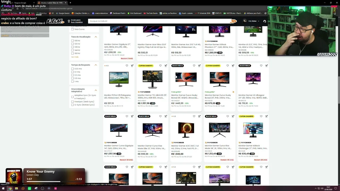Add Monitor Gamer TCL Mini LED to cart
Image resolution: width=340 pixels, height=191 pixels.
click(x=166, y=66)
